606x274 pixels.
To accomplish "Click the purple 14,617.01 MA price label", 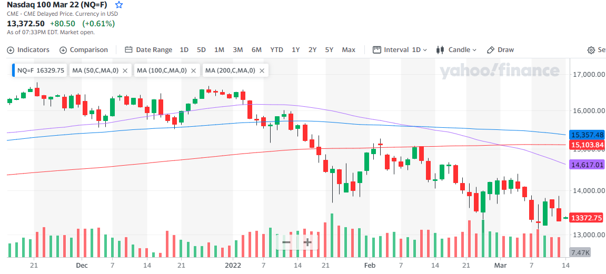I will [x=587, y=165].
